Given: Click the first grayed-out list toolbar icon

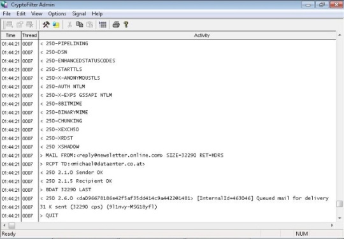Looking at the screenshot, I should (10, 25).
